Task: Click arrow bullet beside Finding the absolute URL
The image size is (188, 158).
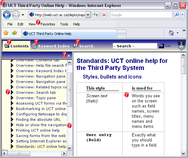Action: click(12, 120)
